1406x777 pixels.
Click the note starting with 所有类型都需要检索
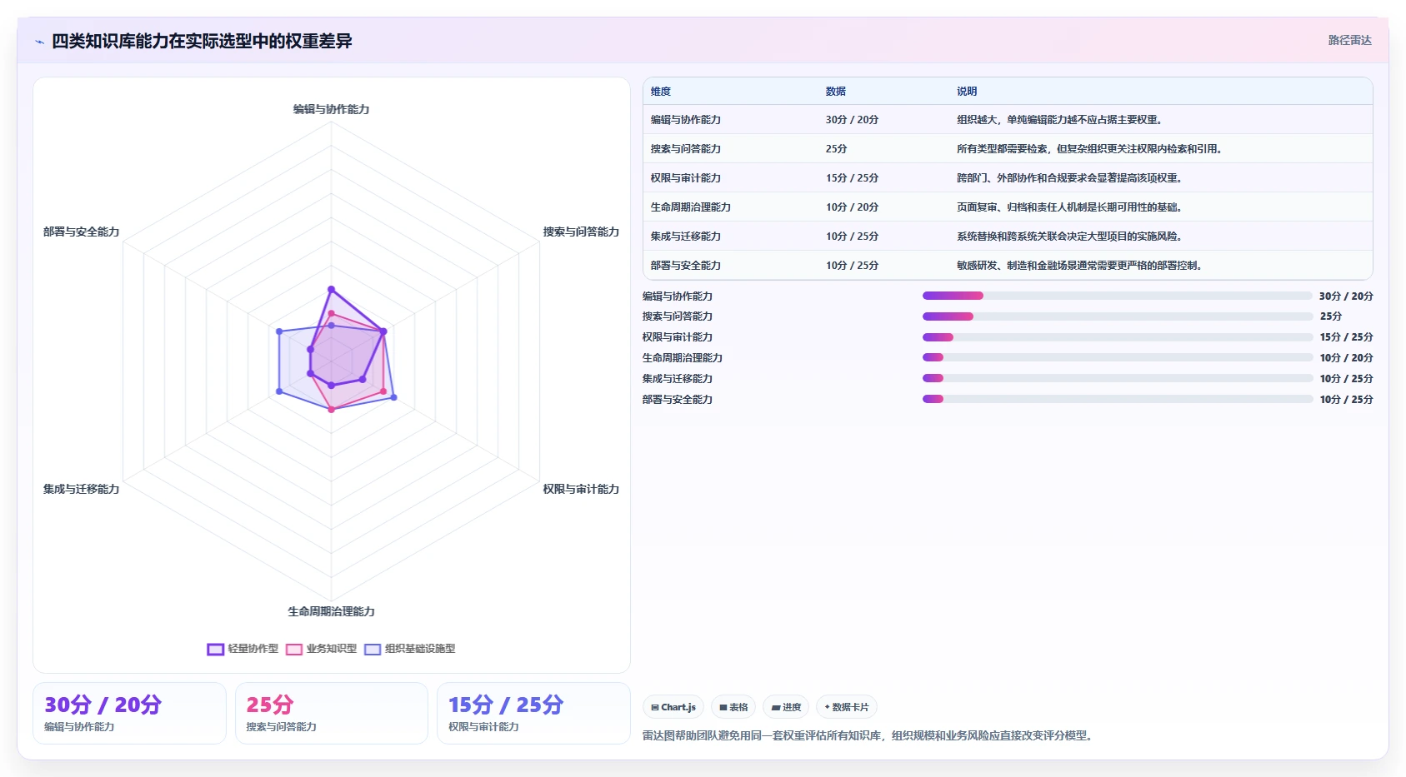pyautogui.click(x=1090, y=149)
